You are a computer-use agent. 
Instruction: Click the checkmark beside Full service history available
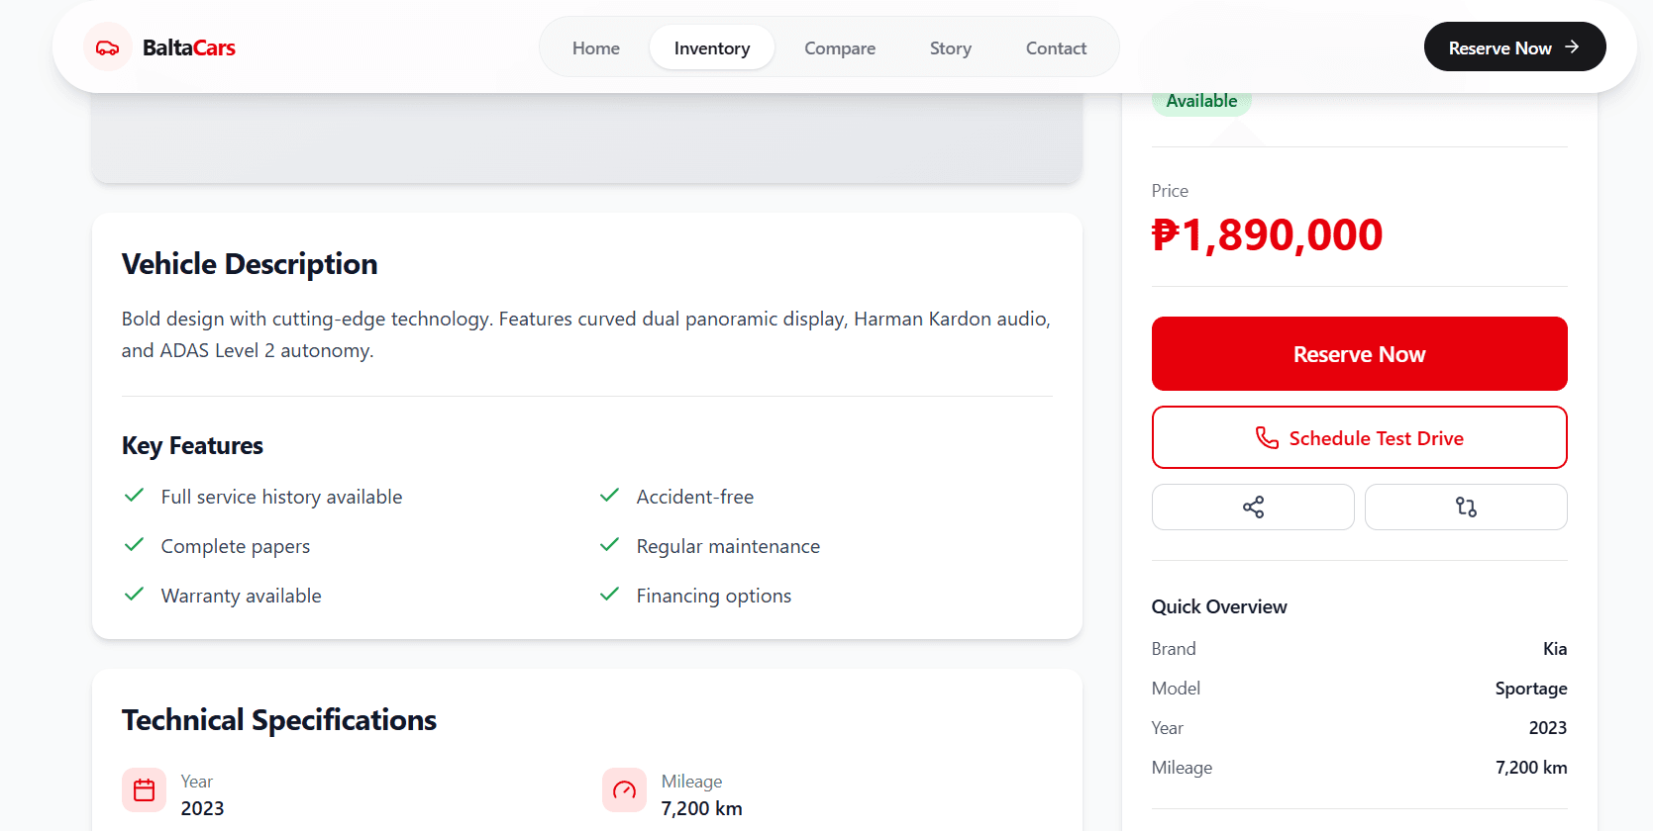click(135, 496)
